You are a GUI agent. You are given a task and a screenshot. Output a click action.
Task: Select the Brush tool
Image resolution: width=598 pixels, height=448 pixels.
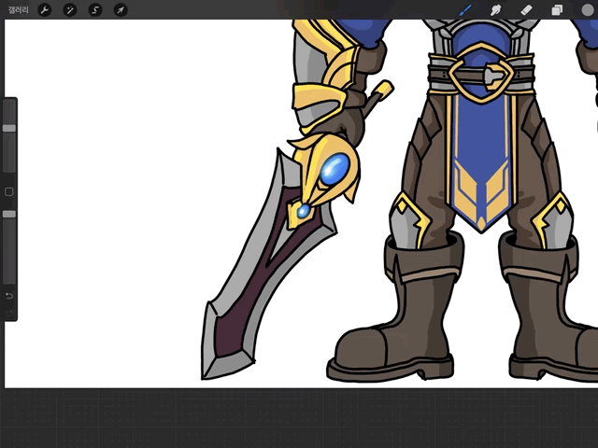(x=465, y=10)
